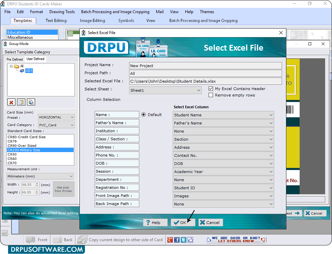Increase card Width with stepper up arrow
Screen dimensions: 332x254
pos(37,184)
